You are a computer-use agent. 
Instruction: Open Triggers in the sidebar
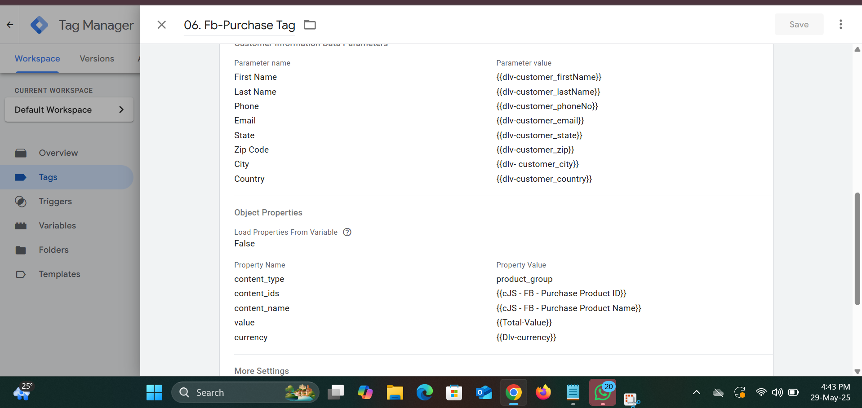pos(55,202)
